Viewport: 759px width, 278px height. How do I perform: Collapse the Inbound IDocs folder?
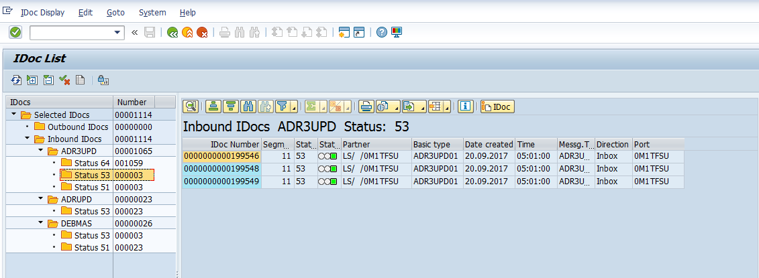click(x=27, y=139)
